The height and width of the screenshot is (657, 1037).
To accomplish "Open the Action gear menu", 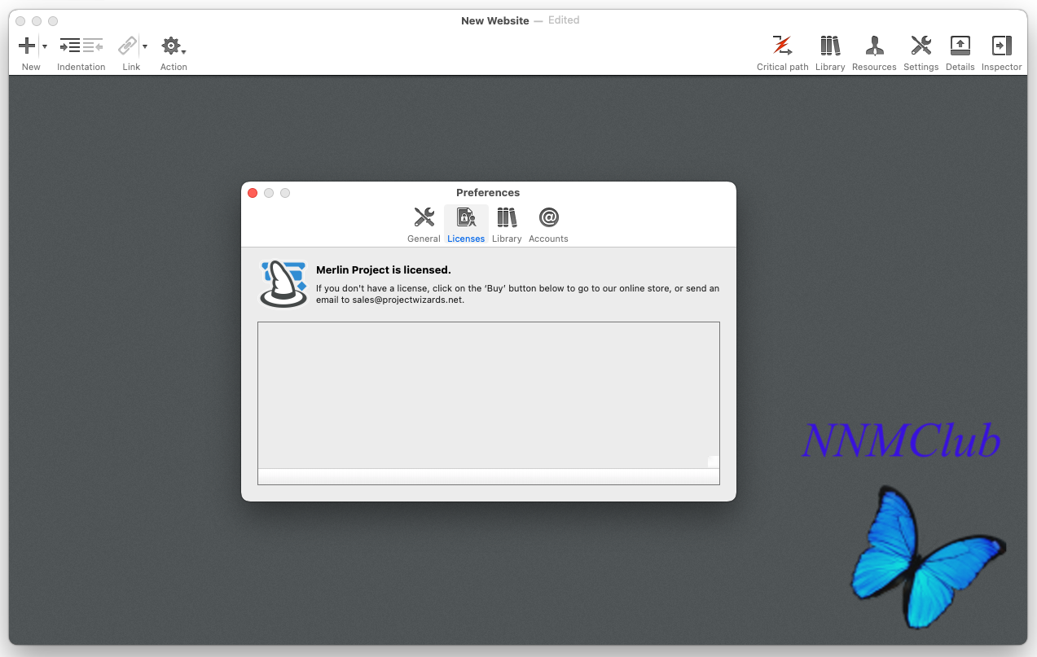I will point(173,46).
